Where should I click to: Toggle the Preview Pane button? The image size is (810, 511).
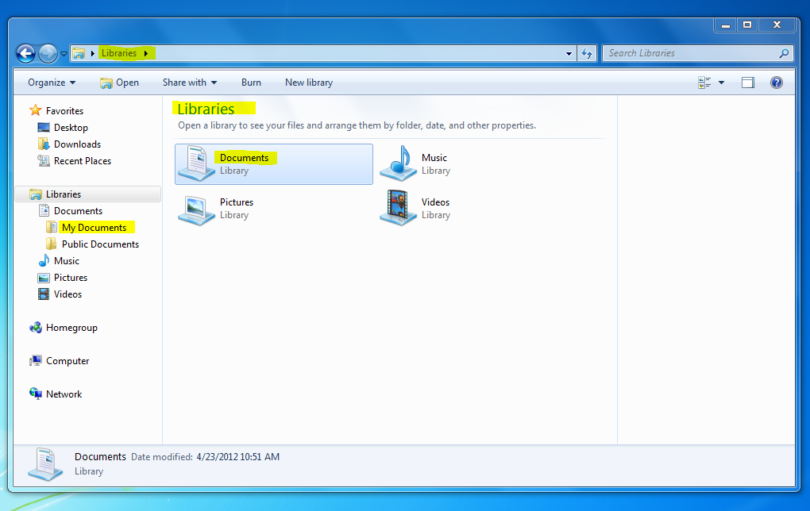tap(747, 82)
